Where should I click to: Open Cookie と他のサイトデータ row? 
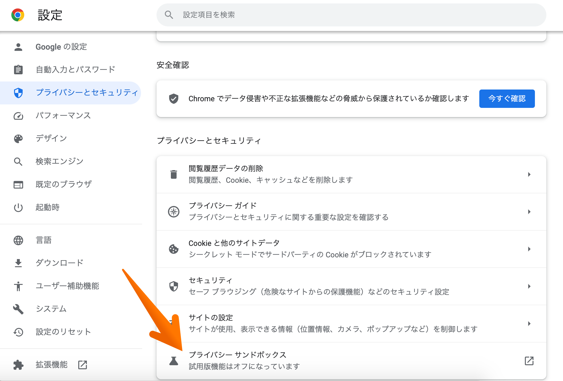click(x=351, y=249)
